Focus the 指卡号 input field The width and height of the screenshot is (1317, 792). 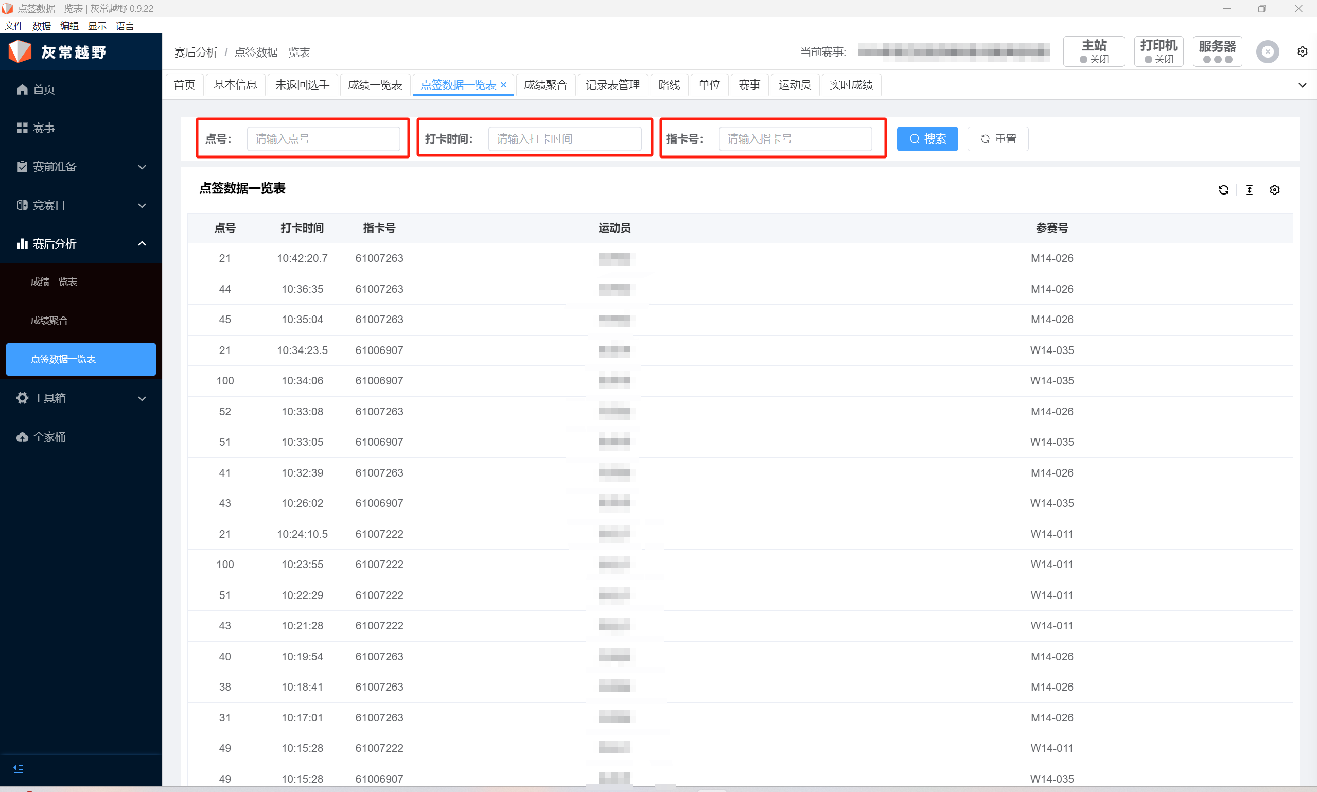[795, 139]
